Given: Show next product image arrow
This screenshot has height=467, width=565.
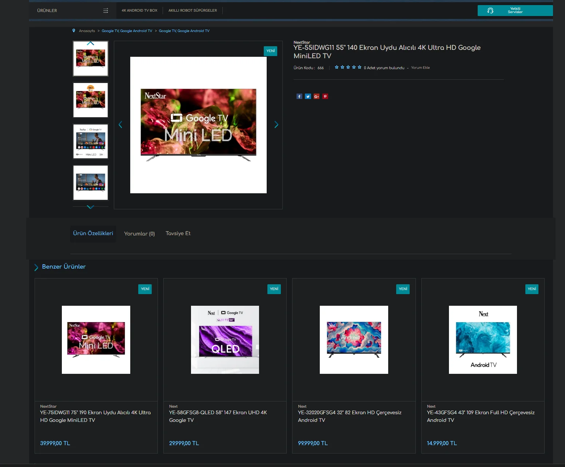Looking at the screenshot, I should [x=276, y=125].
